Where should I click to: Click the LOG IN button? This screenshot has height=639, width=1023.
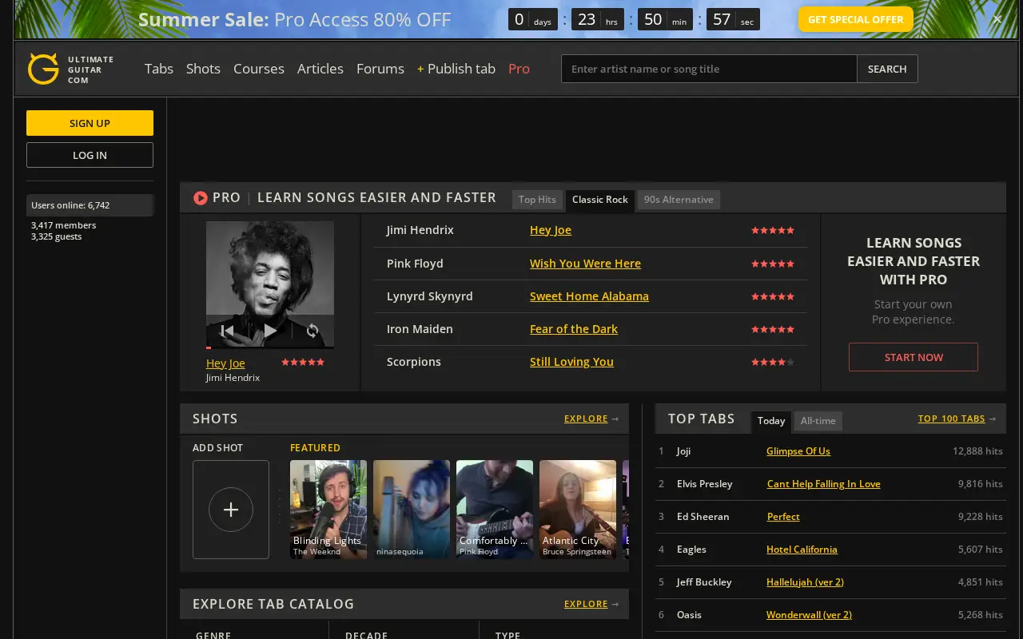(90, 155)
